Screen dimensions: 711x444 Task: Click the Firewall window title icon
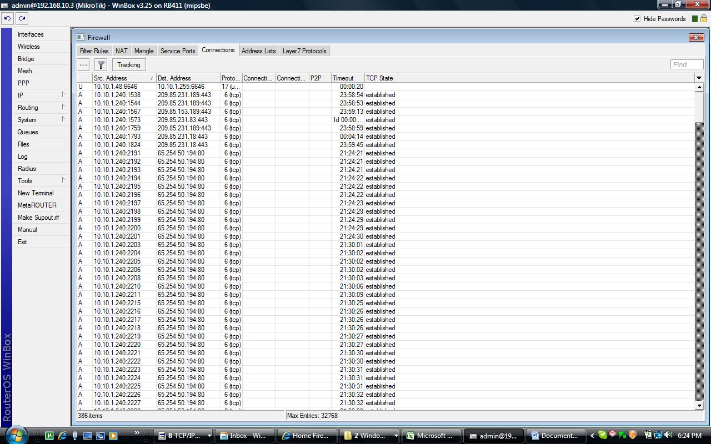click(x=81, y=37)
